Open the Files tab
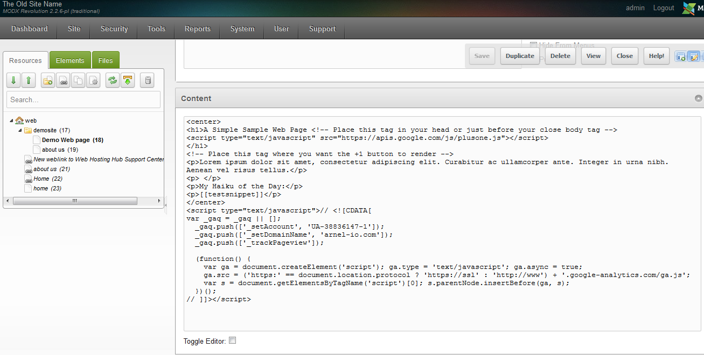704x355 pixels. (x=106, y=61)
